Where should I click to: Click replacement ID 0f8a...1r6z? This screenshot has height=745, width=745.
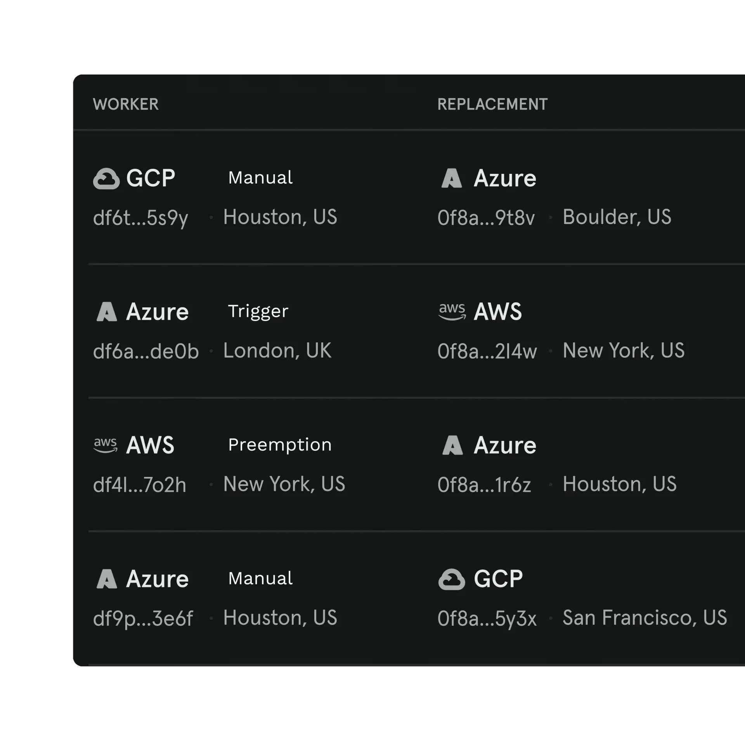[484, 484]
